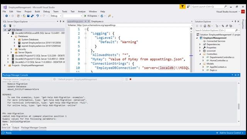
Task: Open the IIS Express dropdown arrow
Action: click(99, 16)
